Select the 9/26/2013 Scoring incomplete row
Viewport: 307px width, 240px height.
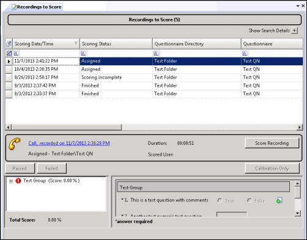pyautogui.click(x=154, y=78)
